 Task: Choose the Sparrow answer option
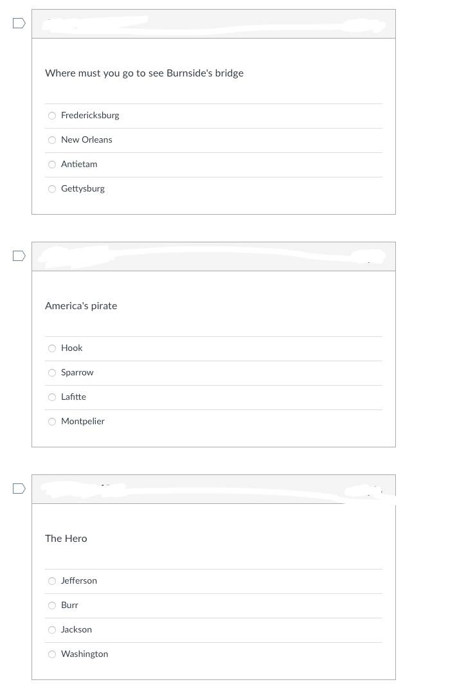[x=52, y=373]
